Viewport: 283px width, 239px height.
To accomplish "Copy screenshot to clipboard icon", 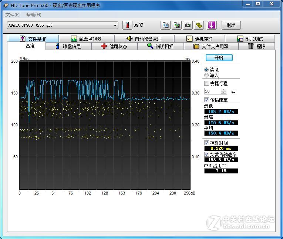I will coord(177,25).
